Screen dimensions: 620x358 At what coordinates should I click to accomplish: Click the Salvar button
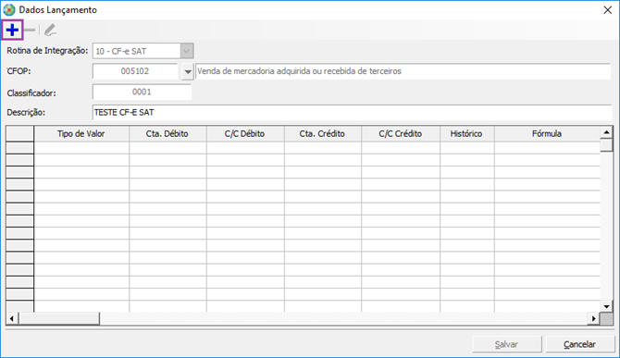tap(507, 344)
